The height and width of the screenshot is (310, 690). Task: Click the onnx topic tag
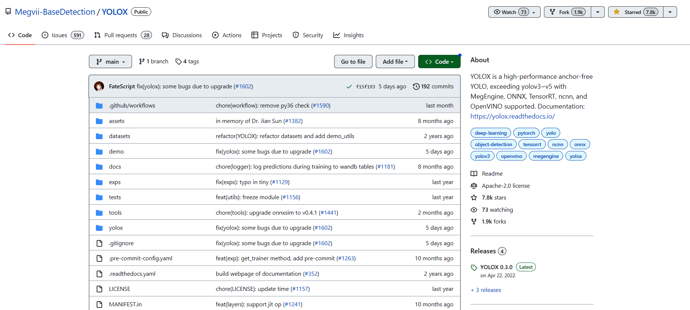[580, 144]
